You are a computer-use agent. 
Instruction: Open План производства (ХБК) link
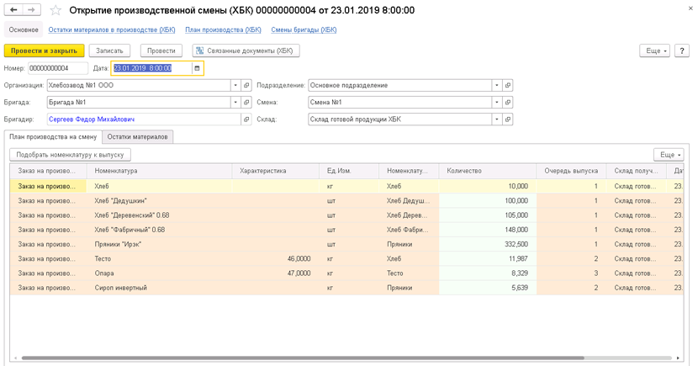pos(223,29)
